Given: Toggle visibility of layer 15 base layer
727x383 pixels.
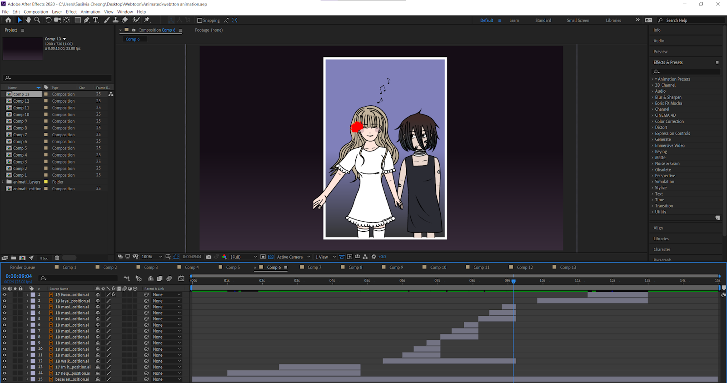Looking at the screenshot, I should pyautogui.click(x=5, y=379).
